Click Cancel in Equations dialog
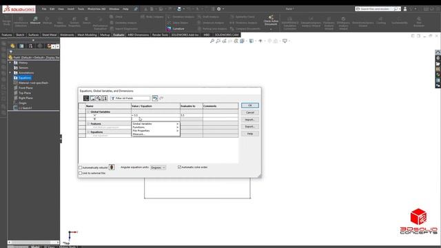 click(x=250, y=112)
